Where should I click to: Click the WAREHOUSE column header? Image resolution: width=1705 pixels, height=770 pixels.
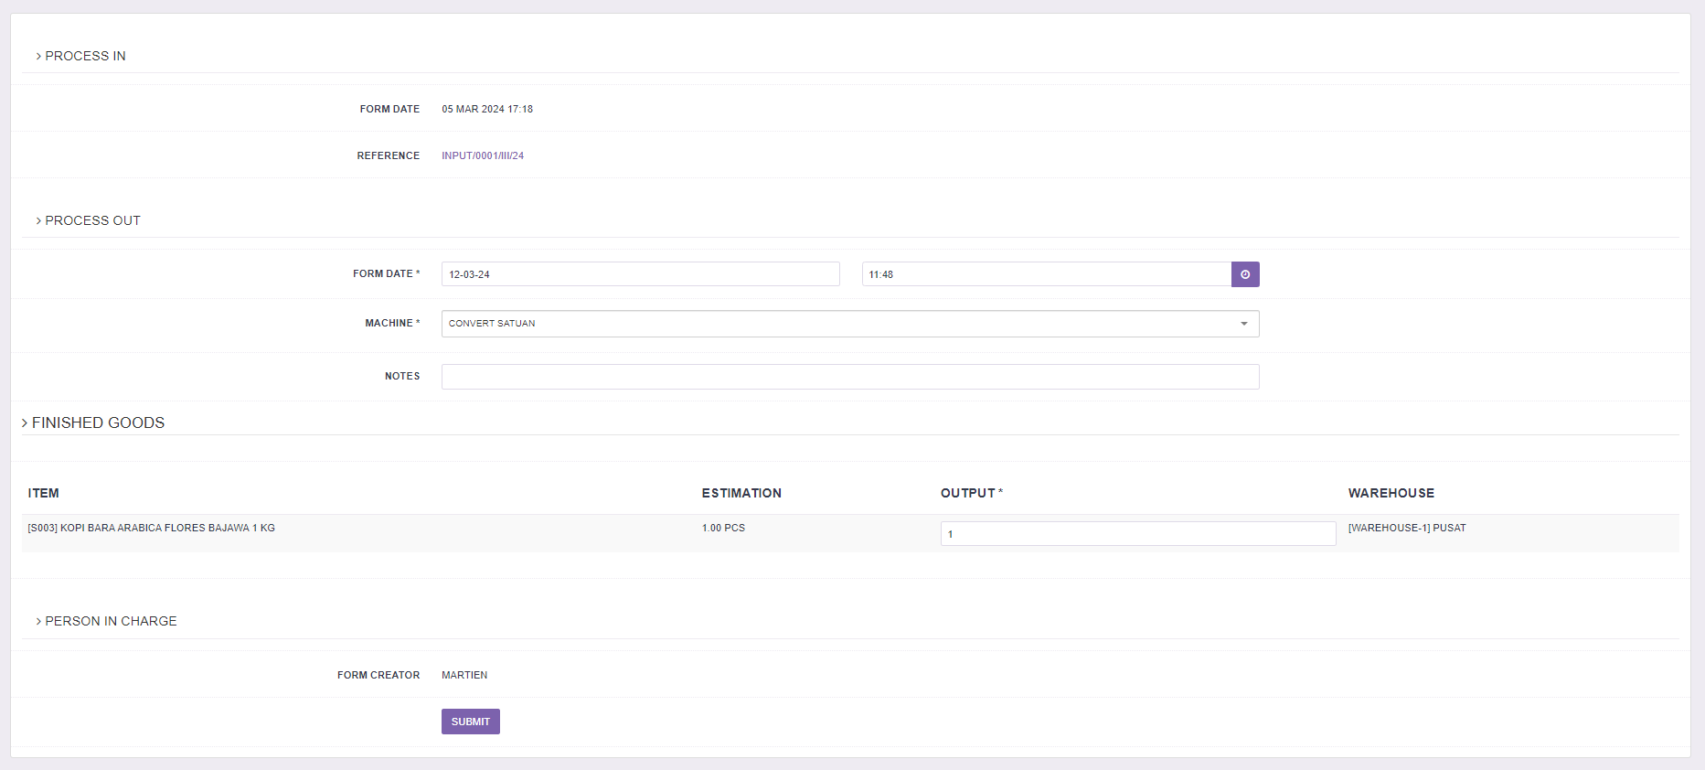[x=1391, y=493]
